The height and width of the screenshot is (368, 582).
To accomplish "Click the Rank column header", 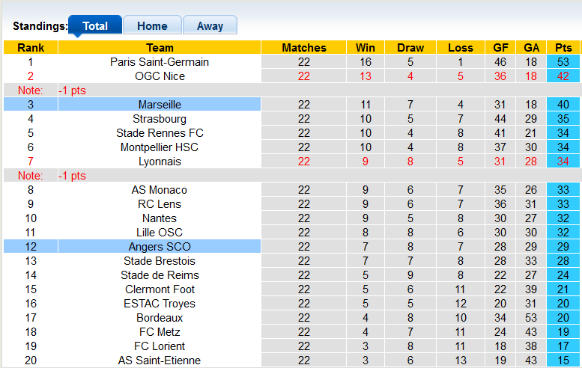I will click(x=31, y=48).
